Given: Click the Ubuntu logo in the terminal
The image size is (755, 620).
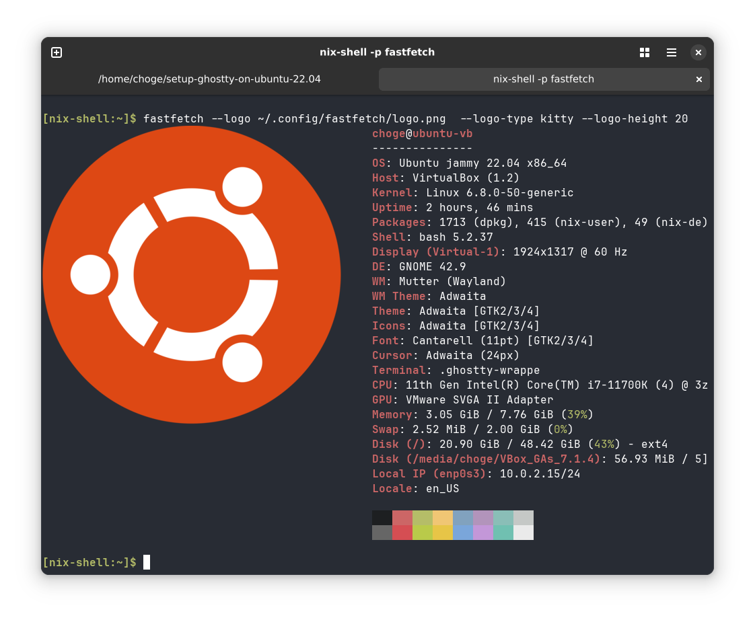Looking at the screenshot, I should [x=191, y=274].
